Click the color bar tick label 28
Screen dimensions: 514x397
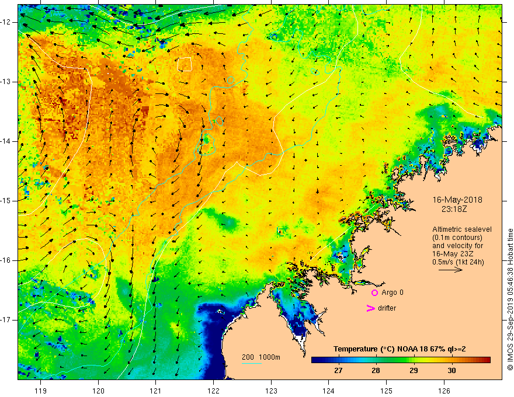(376, 371)
